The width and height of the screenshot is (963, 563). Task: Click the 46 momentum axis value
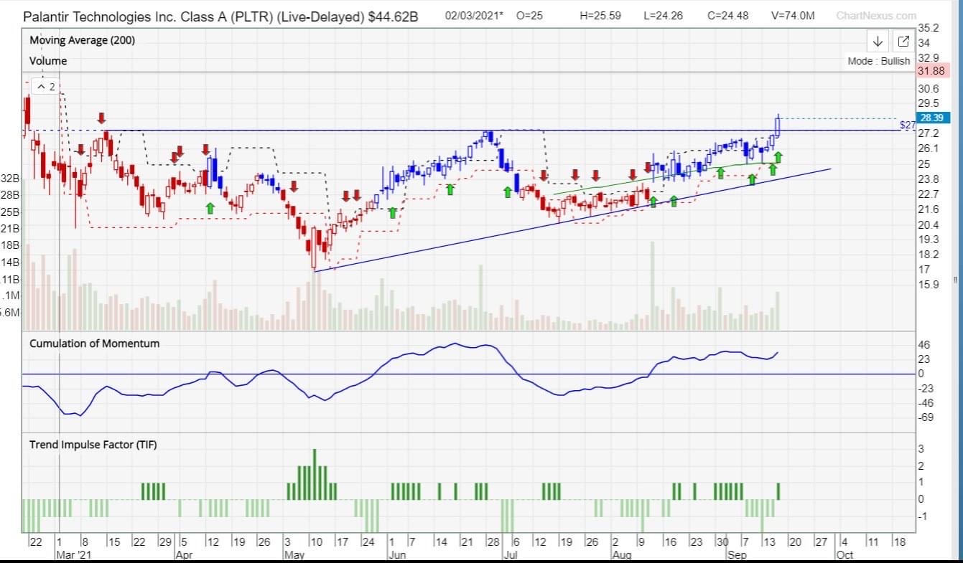point(924,345)
